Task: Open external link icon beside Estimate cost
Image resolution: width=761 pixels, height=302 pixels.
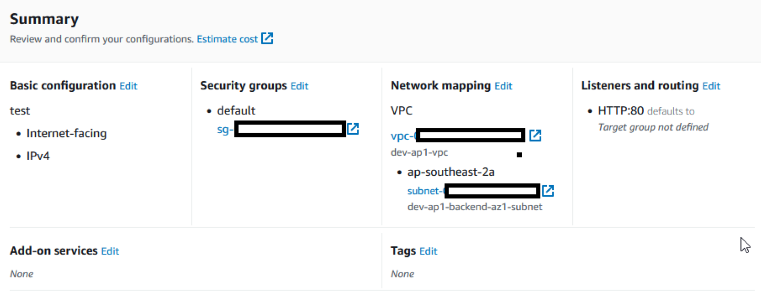Action: click(x=268, y=39)
